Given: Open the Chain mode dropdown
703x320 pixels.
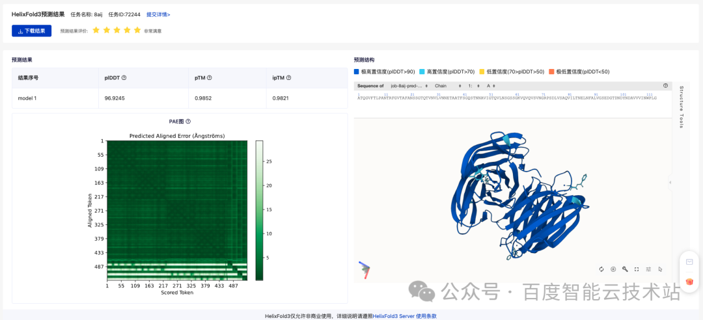Looking at the screenshot, I should (x=448, y=86).
